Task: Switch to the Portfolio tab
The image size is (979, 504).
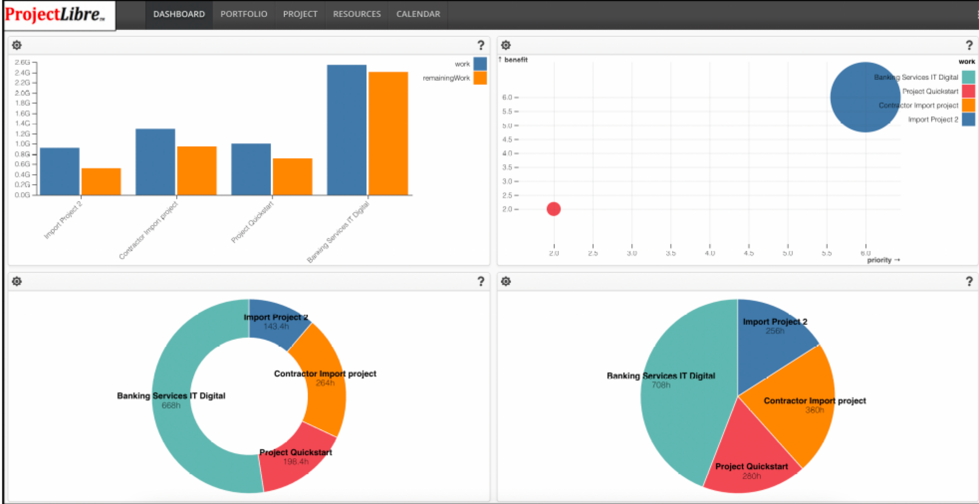Action: tap(244, 14)
